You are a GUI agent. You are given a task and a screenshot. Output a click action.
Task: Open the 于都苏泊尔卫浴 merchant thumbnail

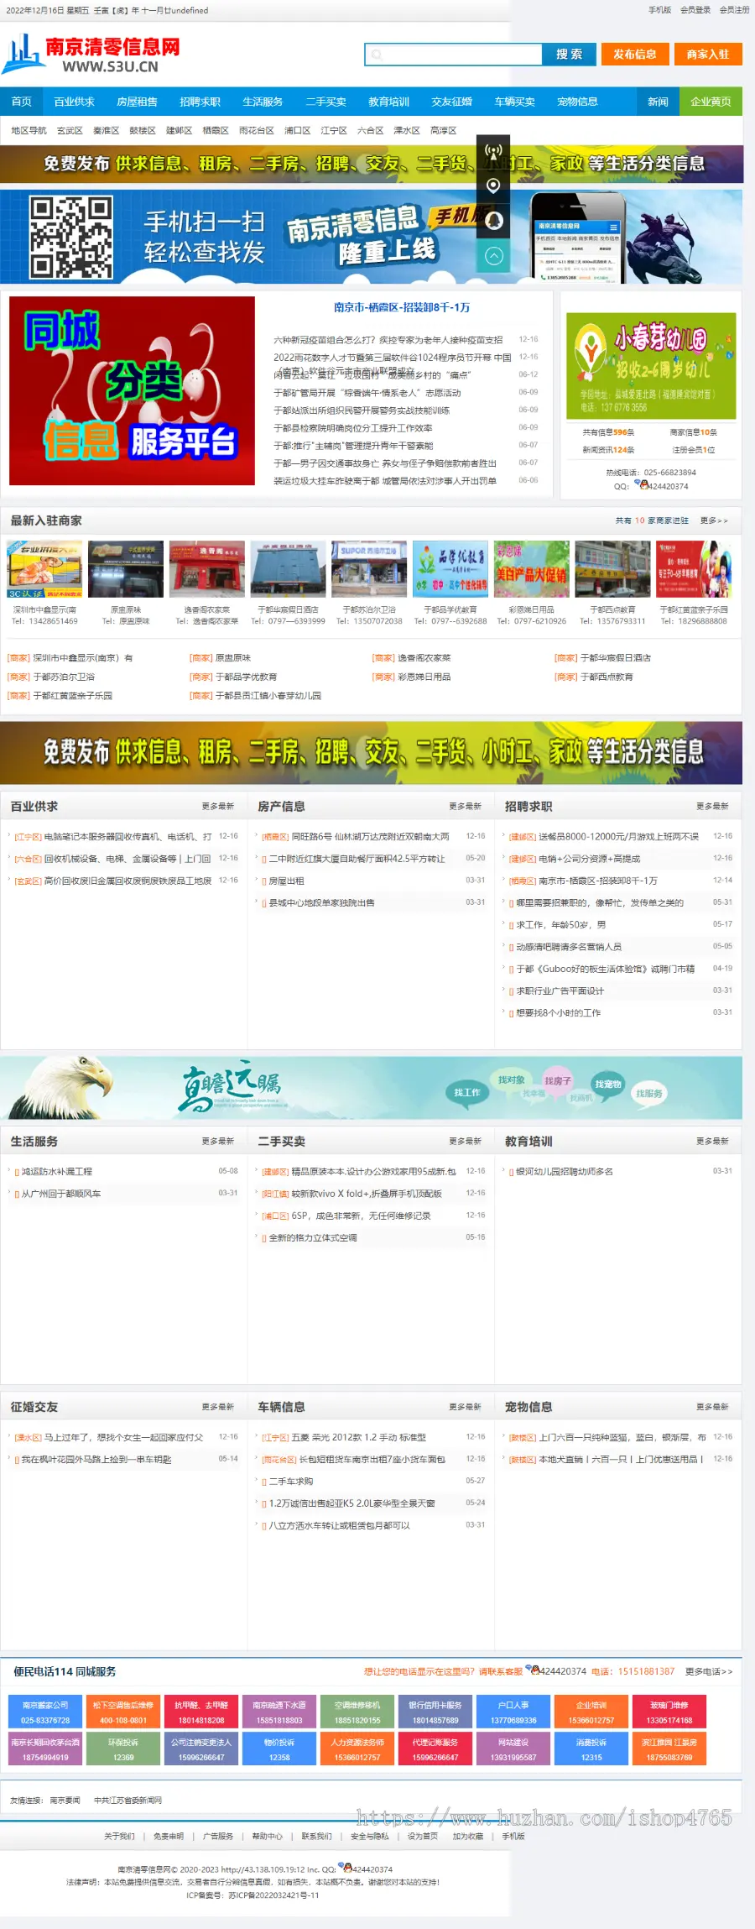pyautogui.click(x=369, y=569)
